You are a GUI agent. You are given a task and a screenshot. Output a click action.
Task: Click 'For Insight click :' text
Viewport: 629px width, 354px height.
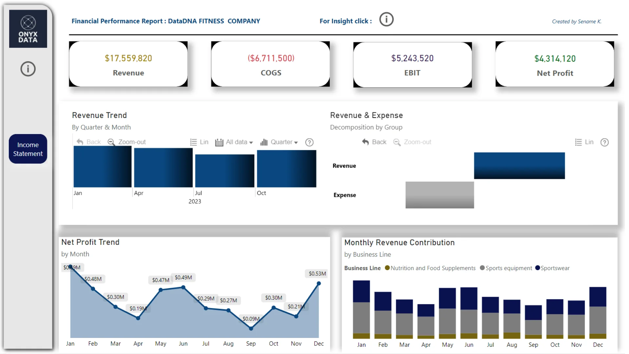[346, 21]
